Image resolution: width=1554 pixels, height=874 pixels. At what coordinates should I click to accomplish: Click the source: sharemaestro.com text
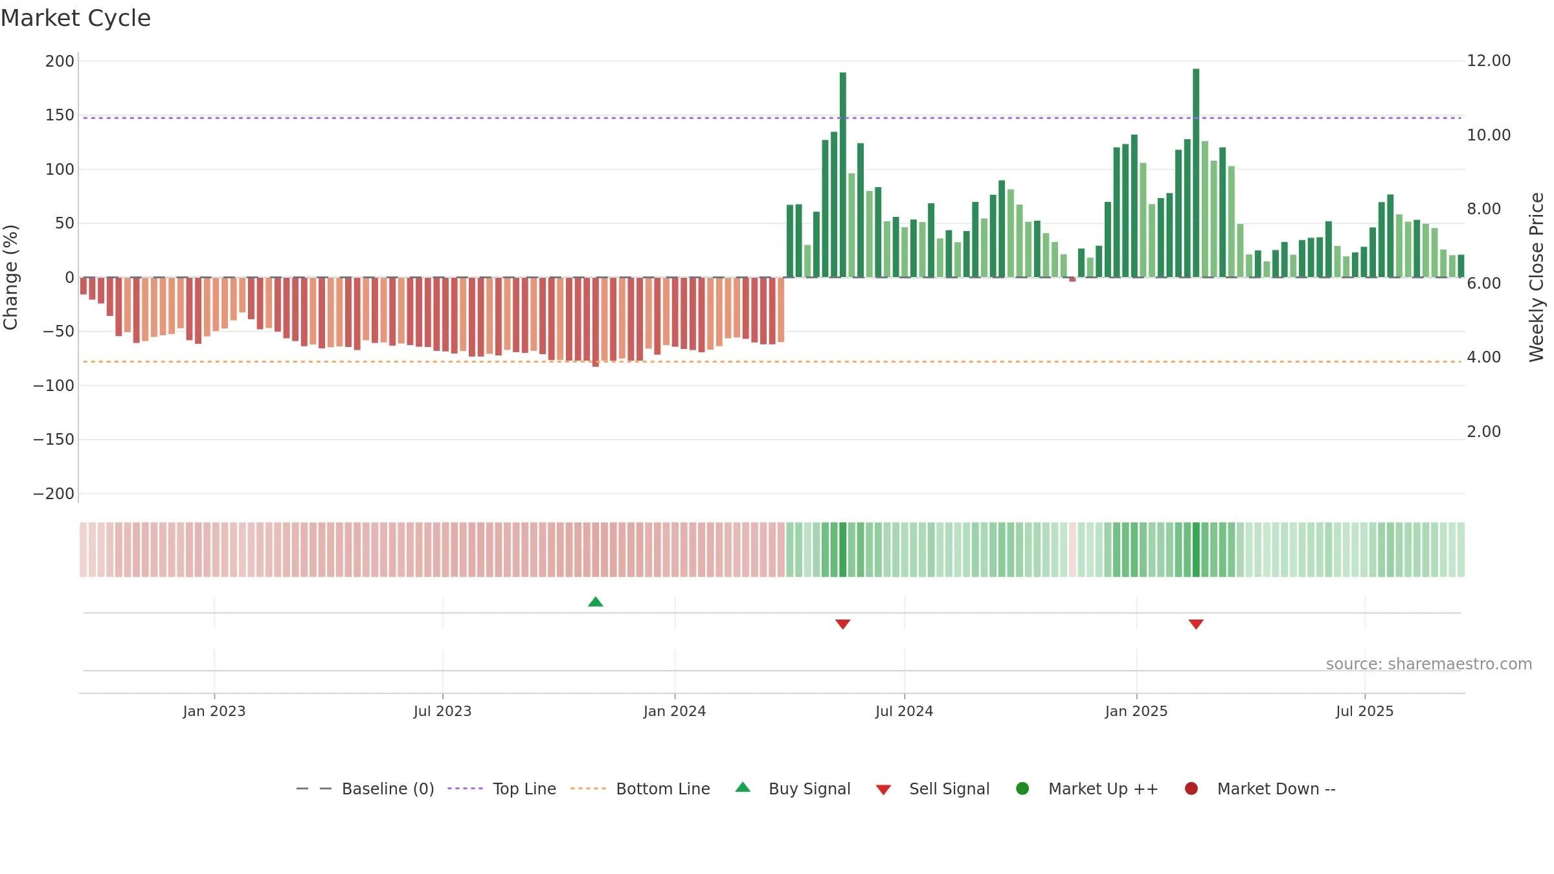click(x=1429, y=664)
